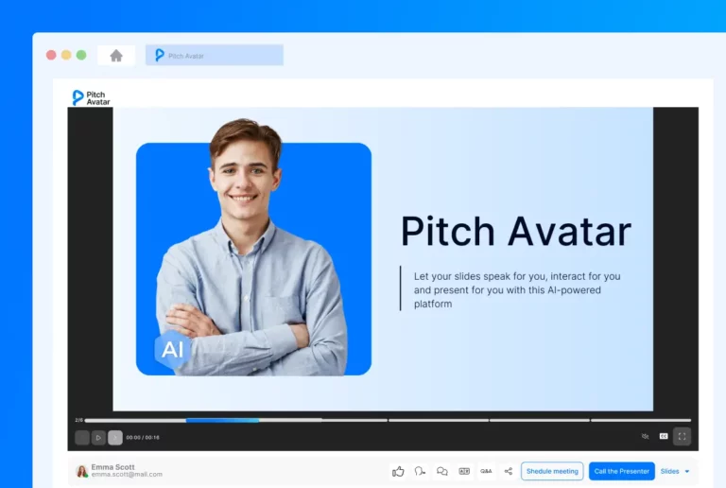Click the thumbs up like icon
726x488 pixels.
coord(398,471)
